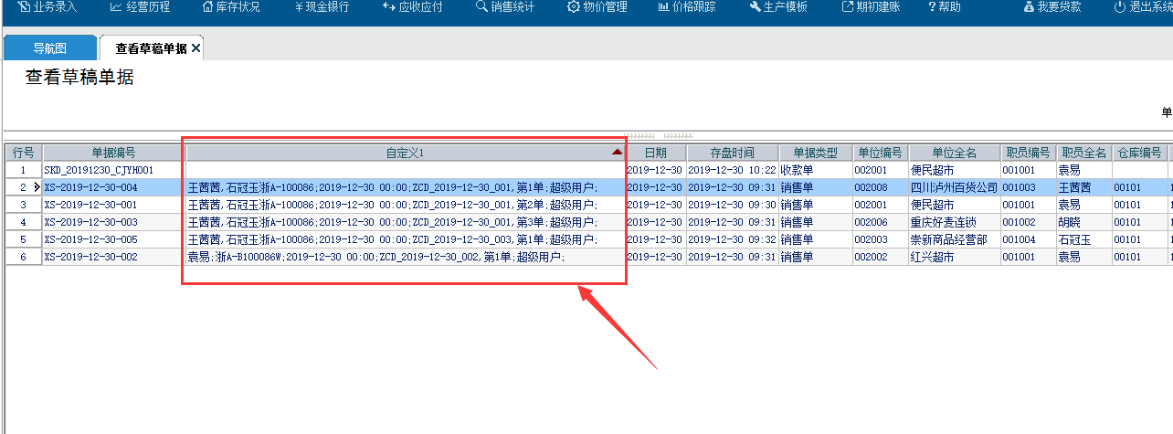The width and height of the screenshot is (1173, 434).
Task: Open the 业务录入 menu
Action: click(48, 7)
